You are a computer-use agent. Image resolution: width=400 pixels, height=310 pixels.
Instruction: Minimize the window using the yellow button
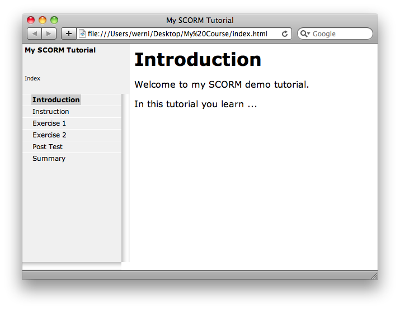[x=43, y=21]
